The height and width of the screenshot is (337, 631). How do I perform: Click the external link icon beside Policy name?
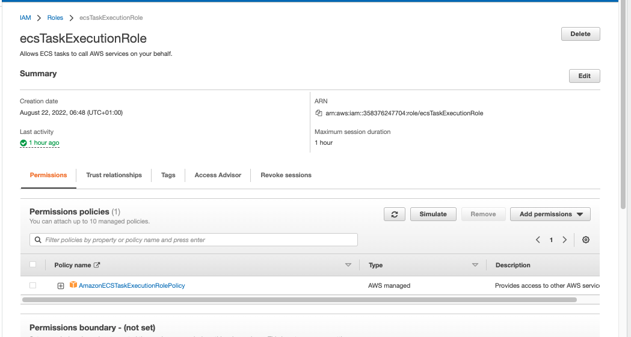[x=97, y=265]
